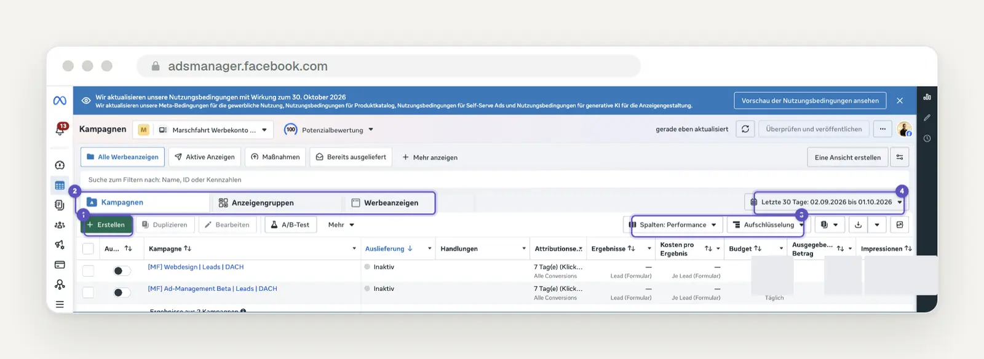
Task: Open the business network nodes icon in the sidebar
Action: pyautogui.click(x=60, y=285)
